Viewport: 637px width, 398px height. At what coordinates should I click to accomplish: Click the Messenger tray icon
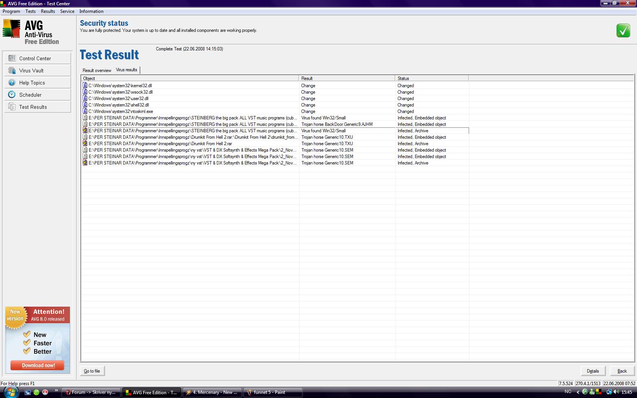coord(591,392)
